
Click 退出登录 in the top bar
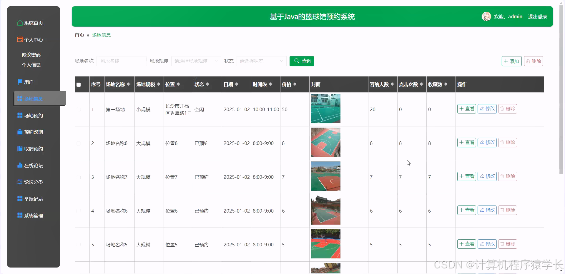click(x=537, y=16)
